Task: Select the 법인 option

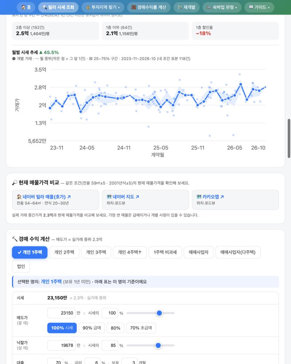Action: 21,266
